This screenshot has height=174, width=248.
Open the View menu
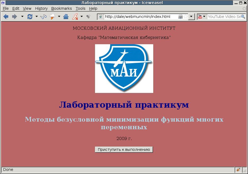click(x=27, y=8)
